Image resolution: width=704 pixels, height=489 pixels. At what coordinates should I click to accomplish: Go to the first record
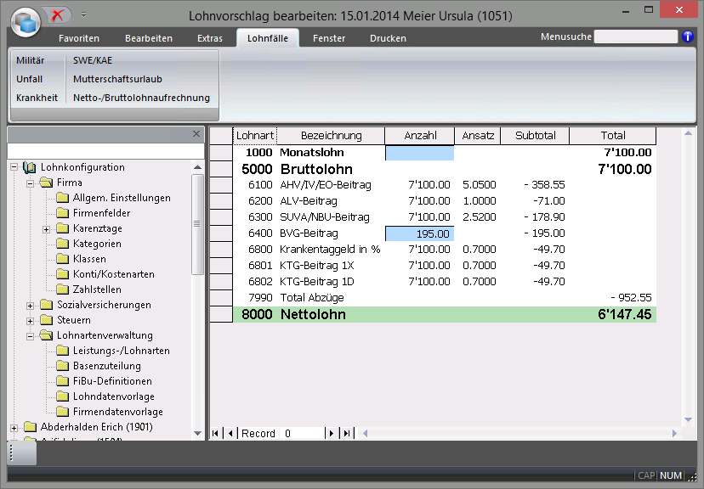pyautogui.click(x=215, y=434)
